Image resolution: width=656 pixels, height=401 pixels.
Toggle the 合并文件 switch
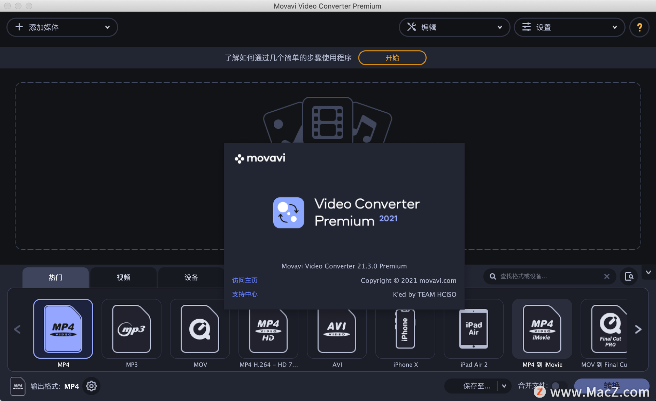(x=559, y=386)
